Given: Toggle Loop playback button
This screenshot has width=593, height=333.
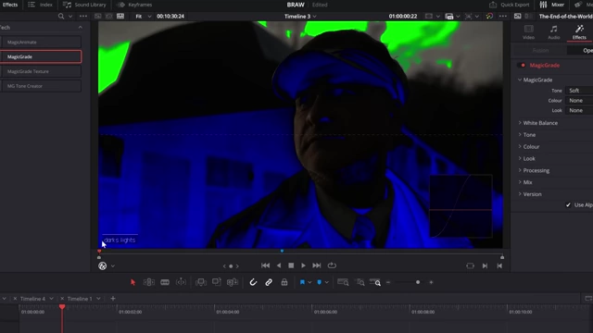Looking at the screenshot, I should 332,265.
